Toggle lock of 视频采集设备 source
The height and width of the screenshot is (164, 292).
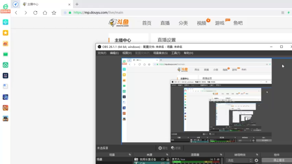point(168,159)
